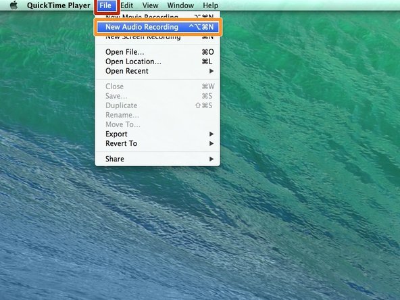Image resolution: width=400 pixels, height=300 pixels.
Task: Select Open Location… menu entry
Action: click(x=157, y=61)
